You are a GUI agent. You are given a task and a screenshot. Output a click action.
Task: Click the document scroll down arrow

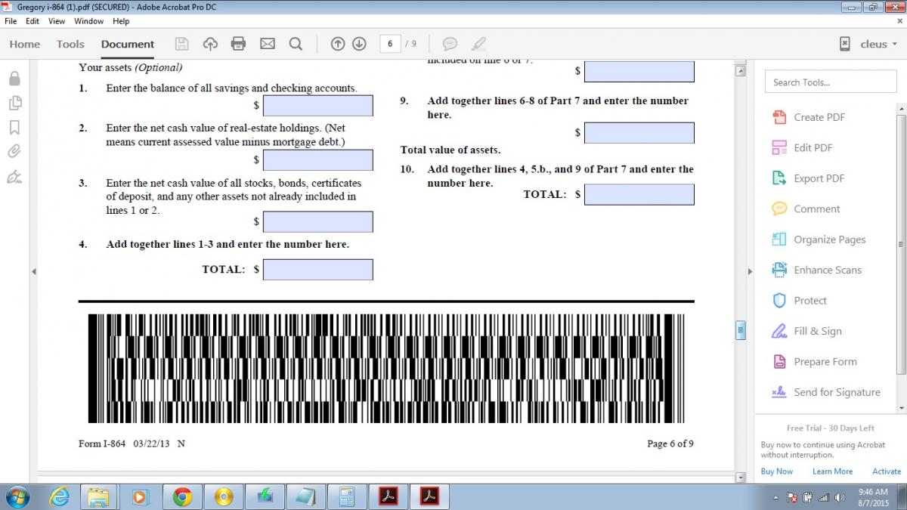[741, 478]
